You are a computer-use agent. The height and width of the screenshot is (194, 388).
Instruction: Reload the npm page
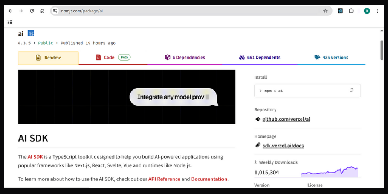click(x=32, y=11)
